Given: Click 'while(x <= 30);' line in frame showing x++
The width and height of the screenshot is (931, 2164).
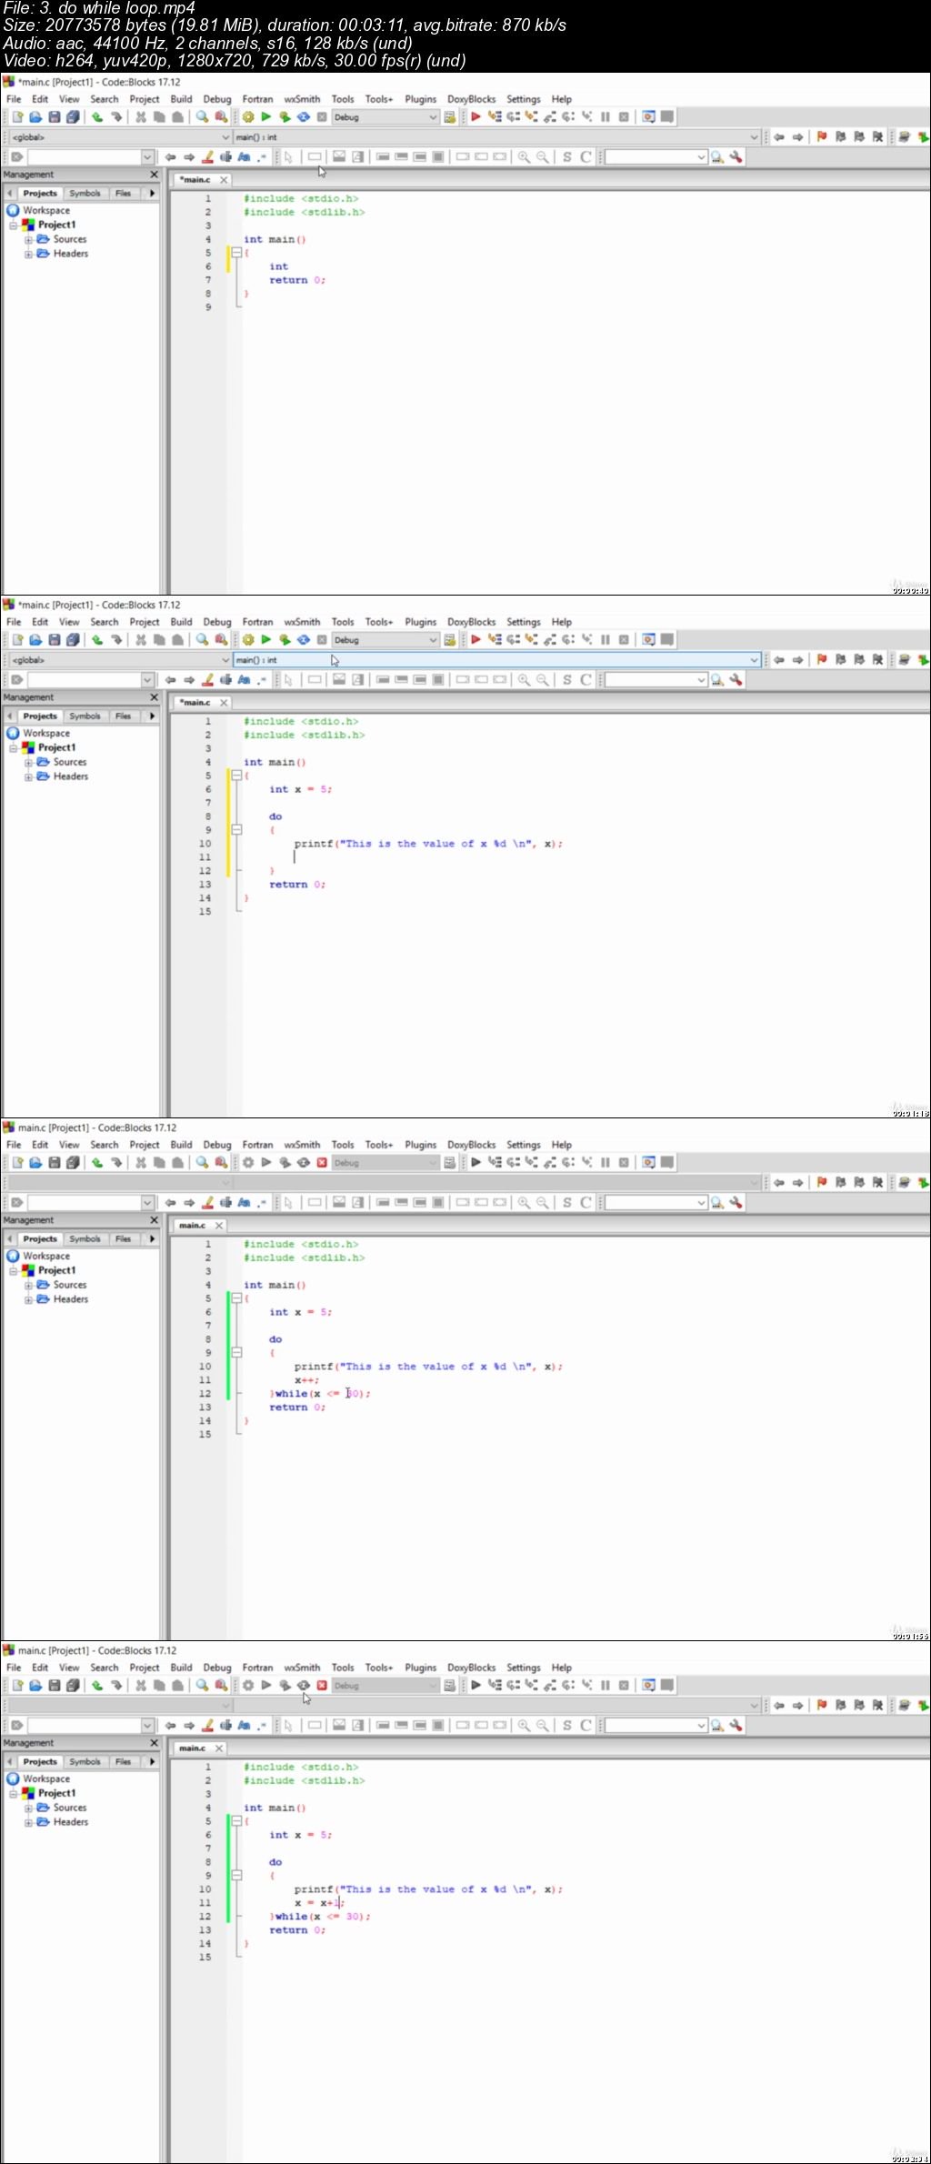Looking at the screenshot, I should tap(320, 1394).
